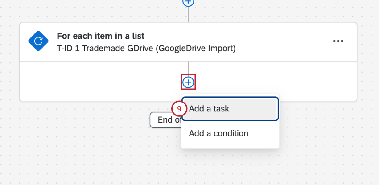The image size is (379, 185).
Task: Click the 'For each item in a list' title
Action: (x=100, y=36)
